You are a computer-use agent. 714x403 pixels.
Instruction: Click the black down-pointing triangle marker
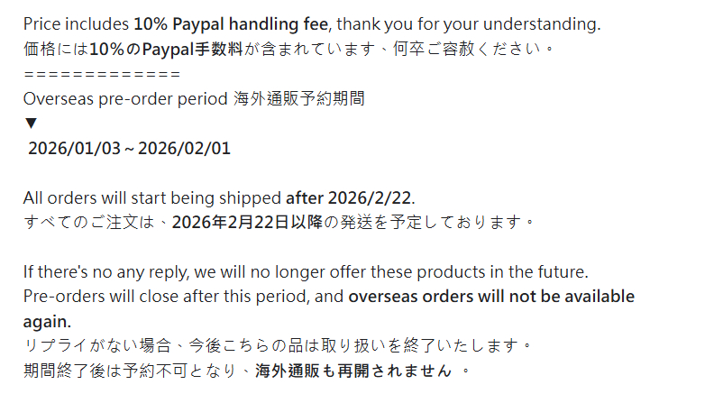[x=31, y=124]
